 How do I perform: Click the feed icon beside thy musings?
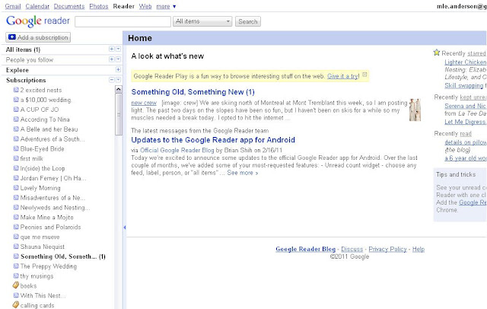(x=16, y=276)
